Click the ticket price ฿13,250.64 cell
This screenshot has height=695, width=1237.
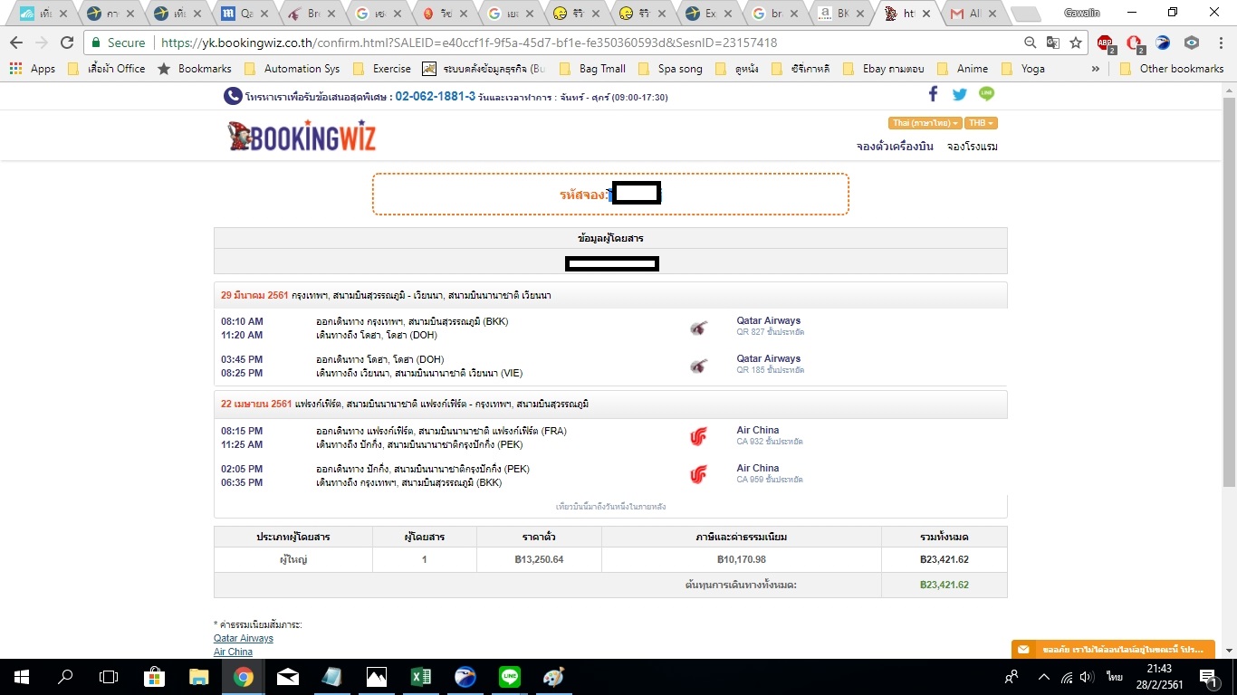pos(539,559)
